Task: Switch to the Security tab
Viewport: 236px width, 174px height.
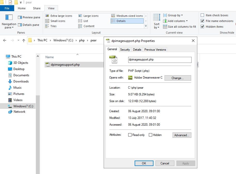Action: point(125,50)
